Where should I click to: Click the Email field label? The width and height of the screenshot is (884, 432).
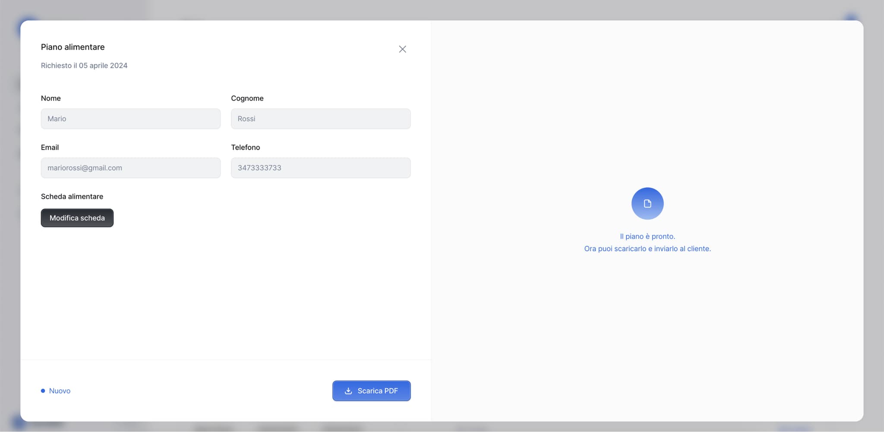pyautogui.click(x=50, y=148)
